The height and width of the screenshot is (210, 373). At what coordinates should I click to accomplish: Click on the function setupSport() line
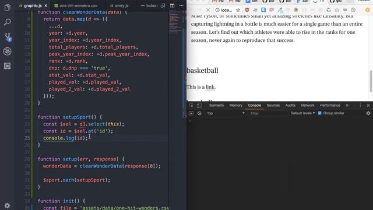click(70, 117)
